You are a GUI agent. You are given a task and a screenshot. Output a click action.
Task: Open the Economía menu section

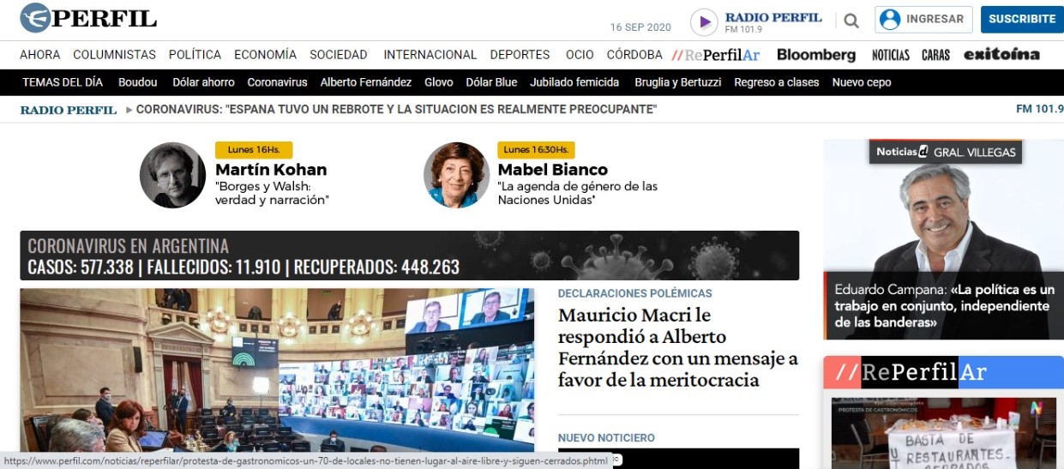[x=265, y=55]
